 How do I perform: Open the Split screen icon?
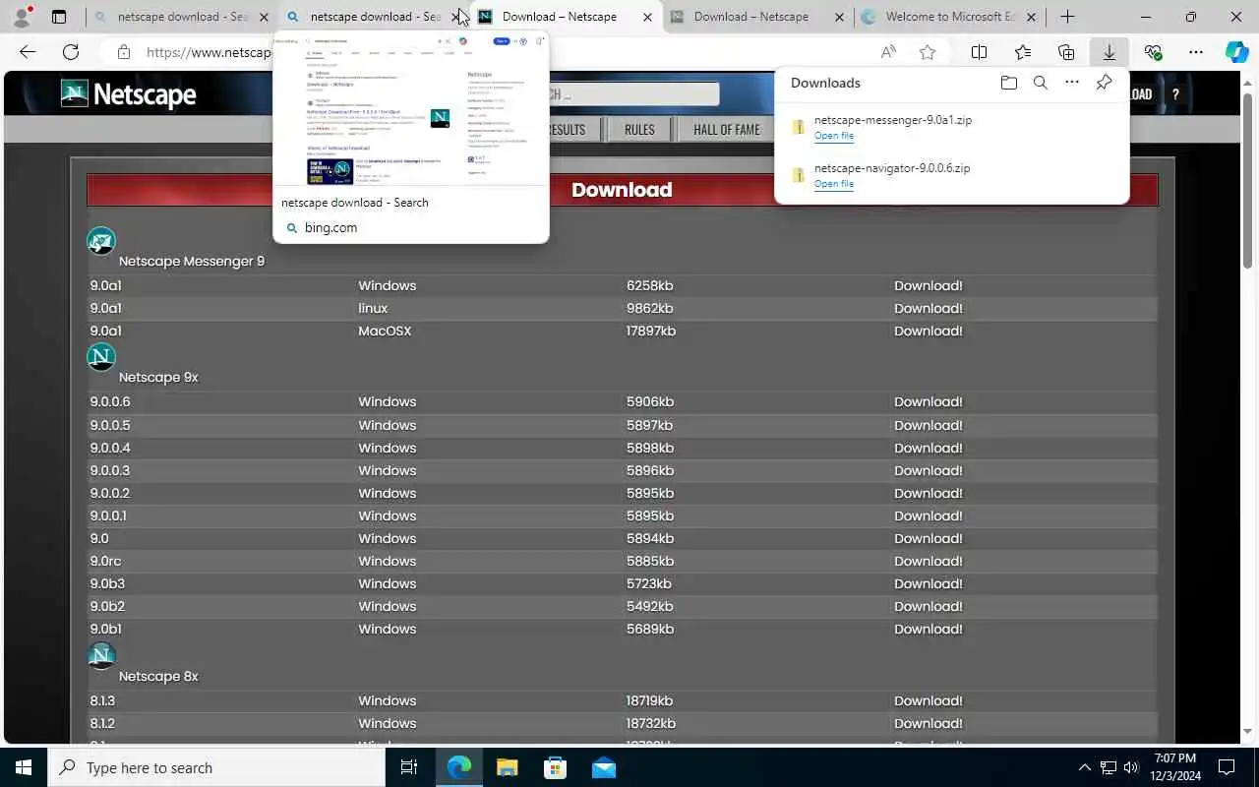980,52
